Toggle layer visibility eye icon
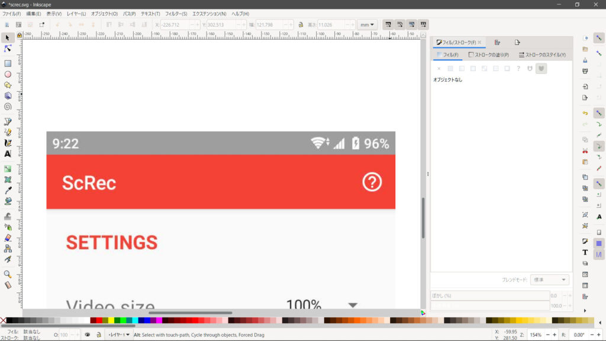 tap(88, 335)
